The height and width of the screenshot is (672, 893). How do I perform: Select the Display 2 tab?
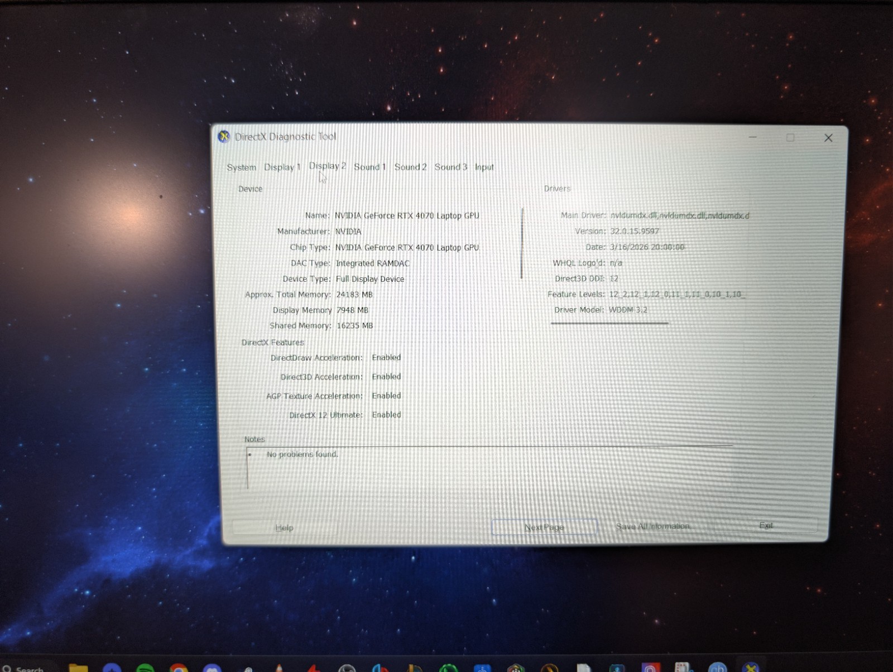327,166
